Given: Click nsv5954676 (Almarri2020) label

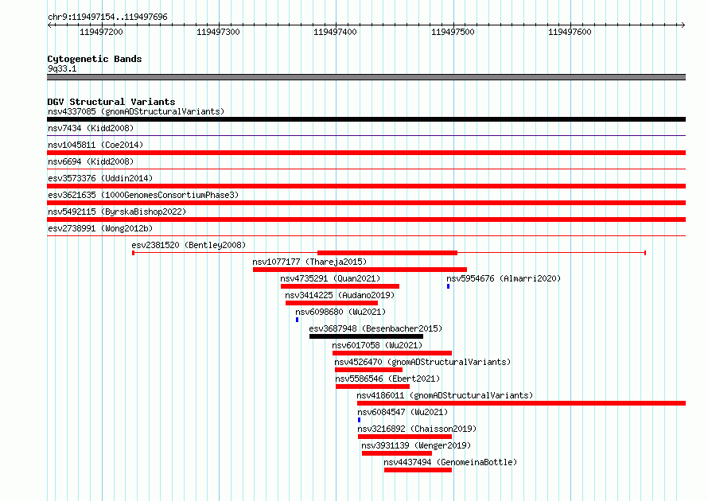Looking at the screenshot, I should [x=504, y=278].
